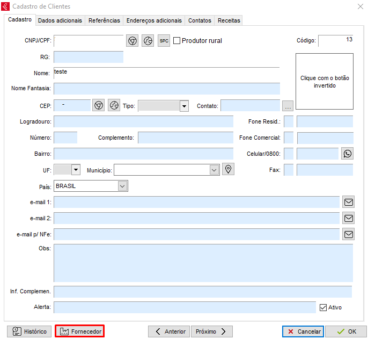The height and width of the screenshot is (339, 368).
Task: Open WhatsApp icon beside Celular/0800
Action: [348, 154]
